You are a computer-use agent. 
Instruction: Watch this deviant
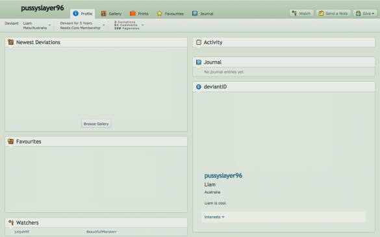tap(301, 14)
